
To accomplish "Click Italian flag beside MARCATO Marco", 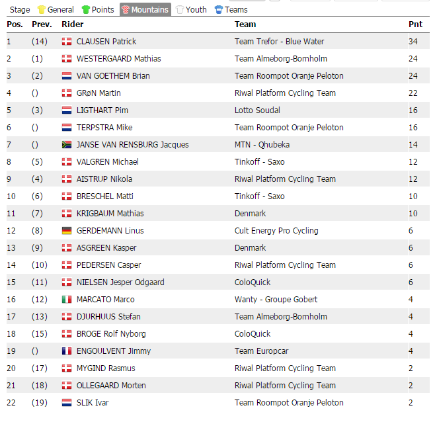I will pos(67,300).
